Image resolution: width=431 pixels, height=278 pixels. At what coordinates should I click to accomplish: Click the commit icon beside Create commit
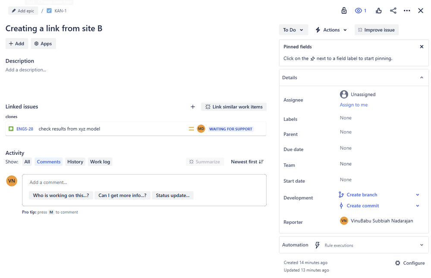(341, 206)
